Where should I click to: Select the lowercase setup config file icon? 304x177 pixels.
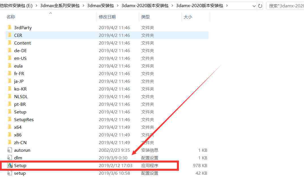10,173
